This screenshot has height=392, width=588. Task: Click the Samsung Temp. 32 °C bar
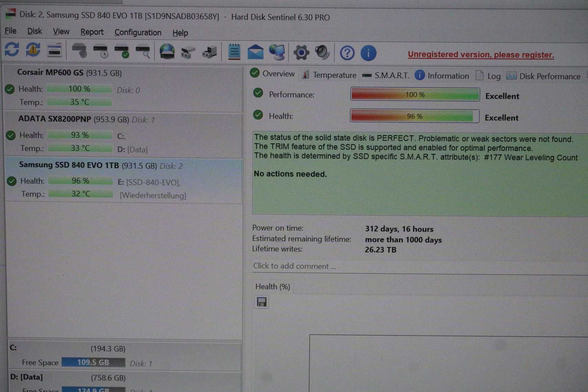click(x=81, y=194)
